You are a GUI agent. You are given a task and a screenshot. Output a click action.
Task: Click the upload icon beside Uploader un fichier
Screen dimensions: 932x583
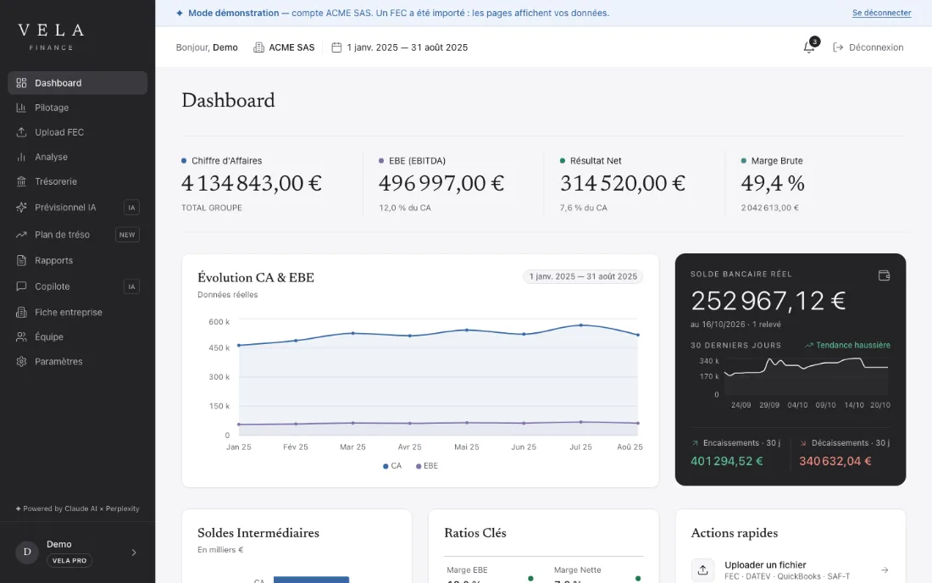(x=702, y=570)
